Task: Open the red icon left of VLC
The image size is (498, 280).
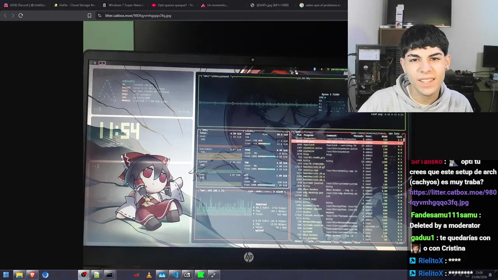Action: pos(136,275)
